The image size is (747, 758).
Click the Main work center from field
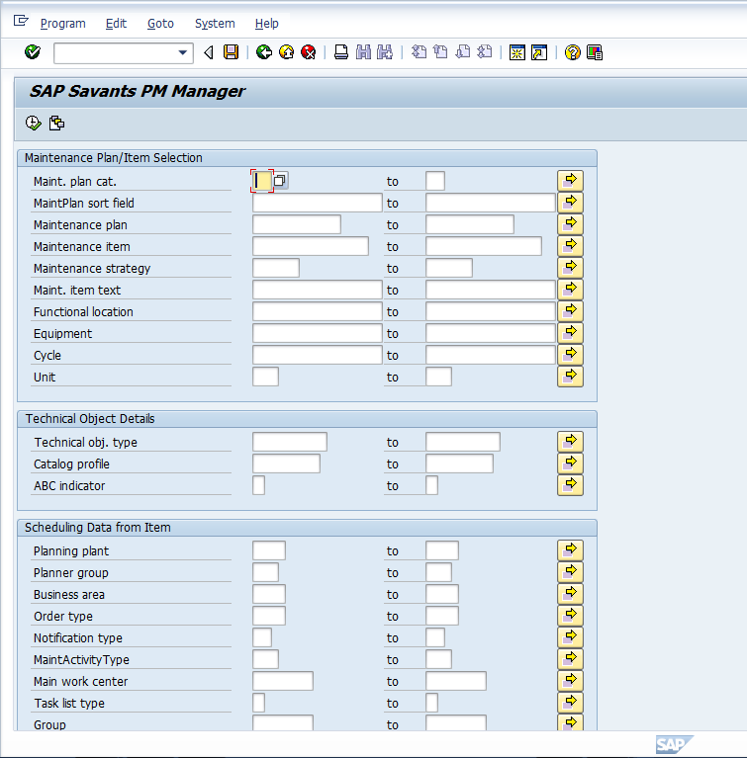283,681
